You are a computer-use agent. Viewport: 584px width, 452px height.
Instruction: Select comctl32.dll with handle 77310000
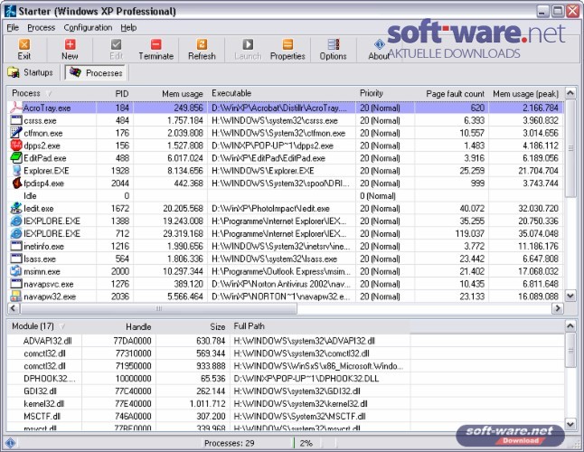click(285, 353)
